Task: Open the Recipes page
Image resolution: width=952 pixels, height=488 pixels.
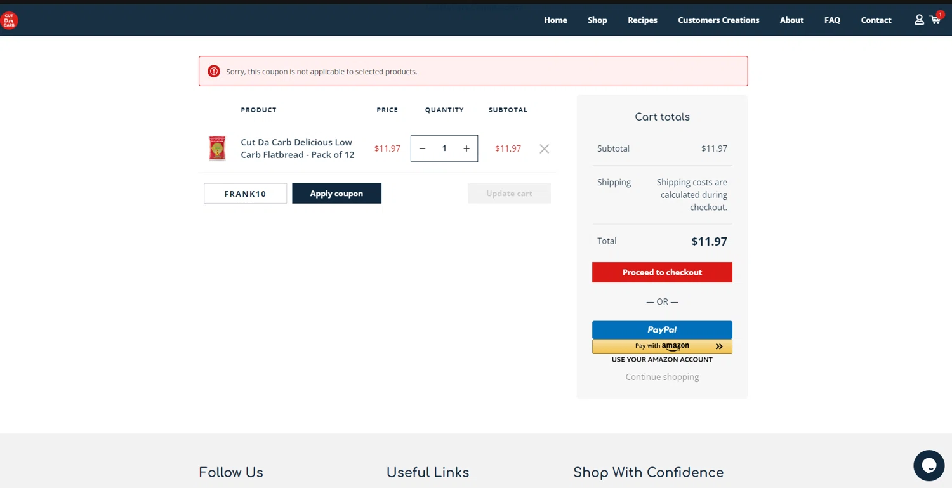Action: (x=642, y=20)
